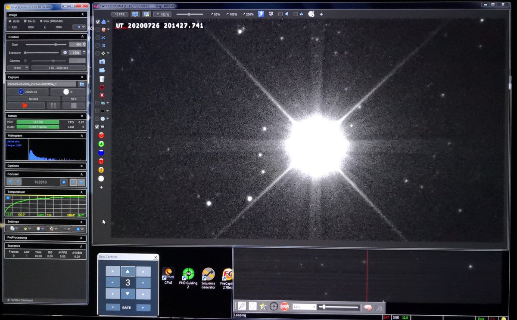Image resolution: width=517 pixels, height=320 pixels.
Task: Click the guiding target icon in PHD2
Action: [273, 306]
